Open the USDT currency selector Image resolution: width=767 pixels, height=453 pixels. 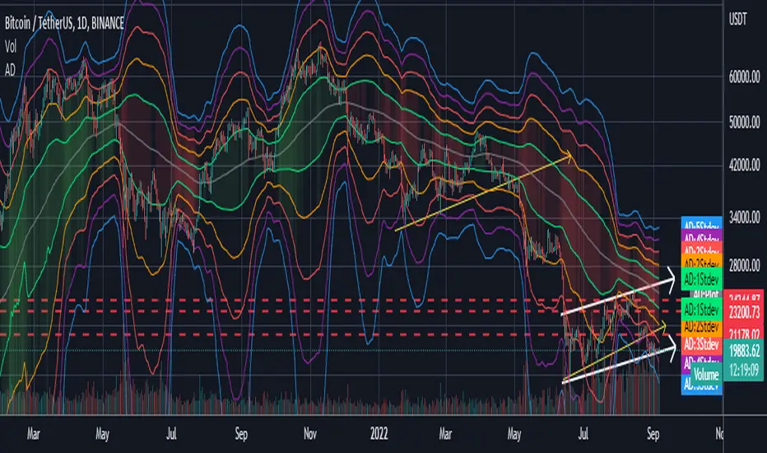click(x=737, y=19)
